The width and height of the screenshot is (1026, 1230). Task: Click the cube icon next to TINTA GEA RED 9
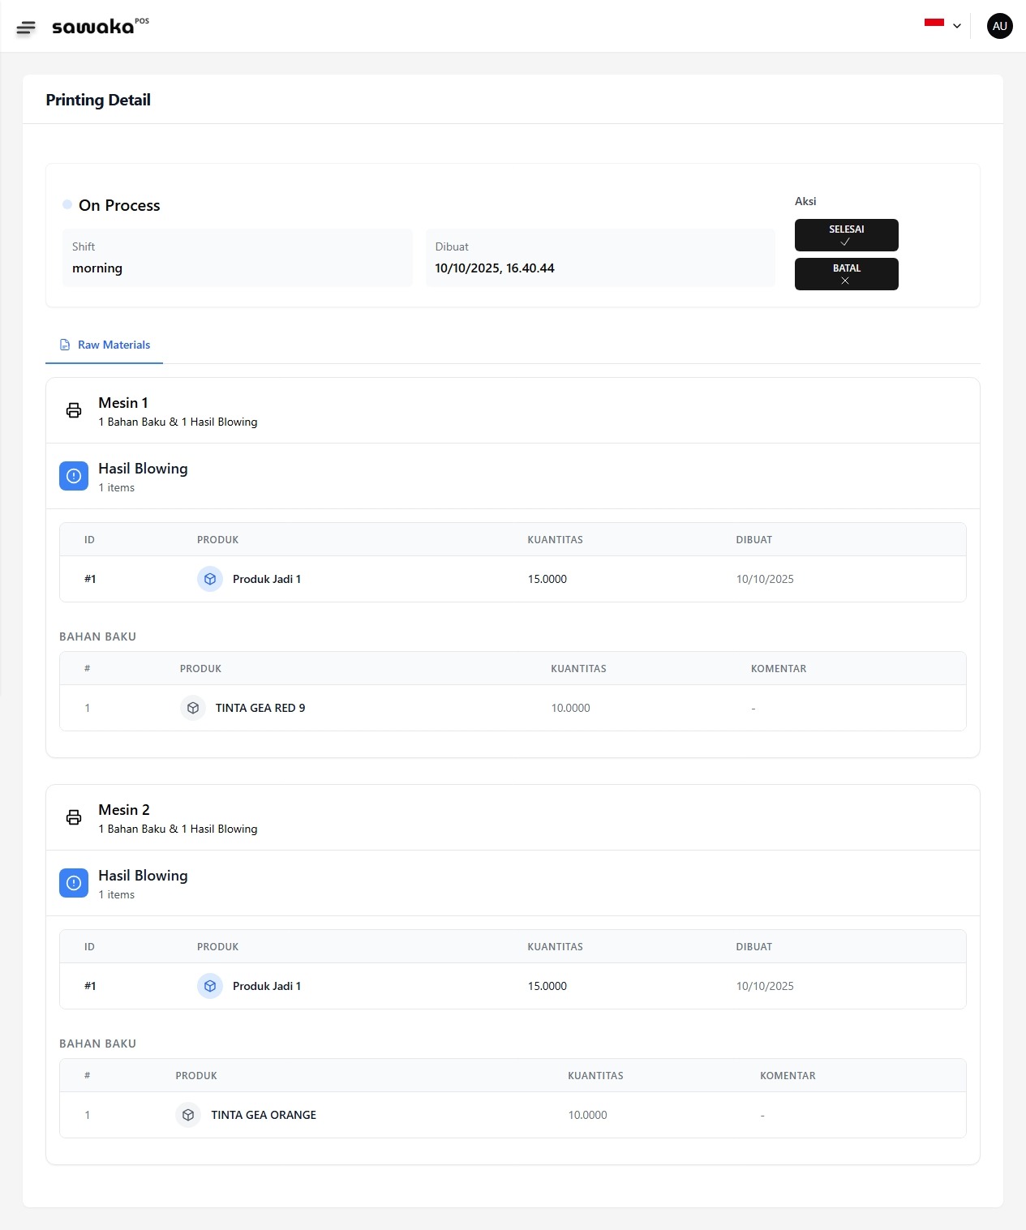tap(192, 708)
